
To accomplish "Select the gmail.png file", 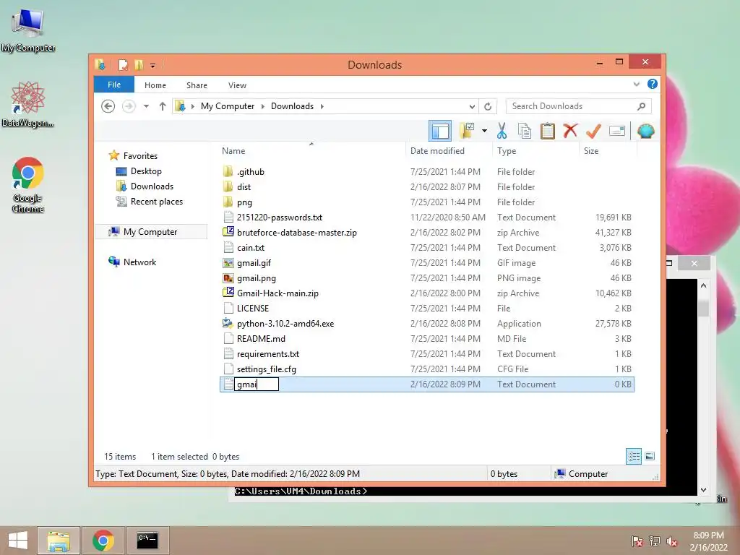I will [x=257, y=278].
